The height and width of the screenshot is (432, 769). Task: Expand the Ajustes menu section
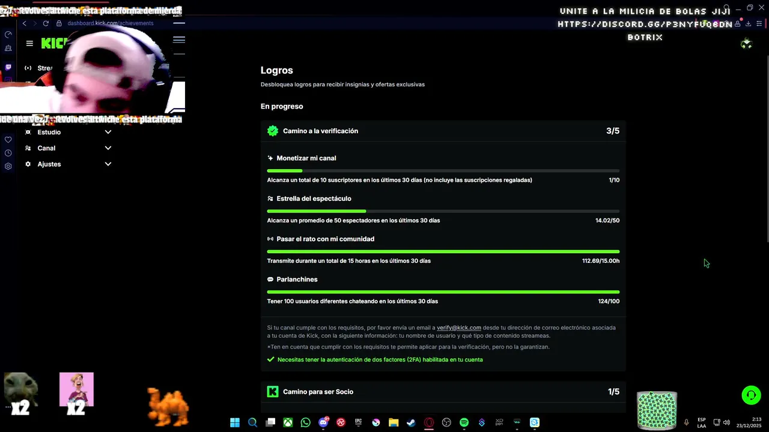tap(108, 164)
